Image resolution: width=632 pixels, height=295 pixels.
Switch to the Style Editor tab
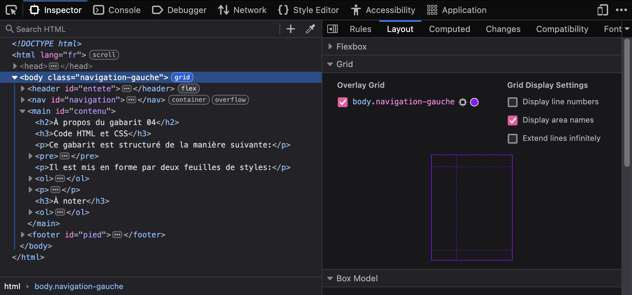point(309,10)
